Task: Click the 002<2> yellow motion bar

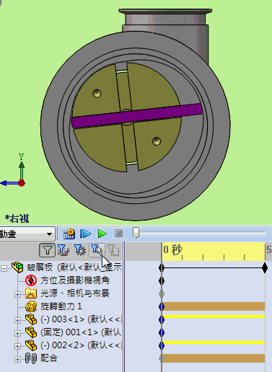Action: [214, 342]
